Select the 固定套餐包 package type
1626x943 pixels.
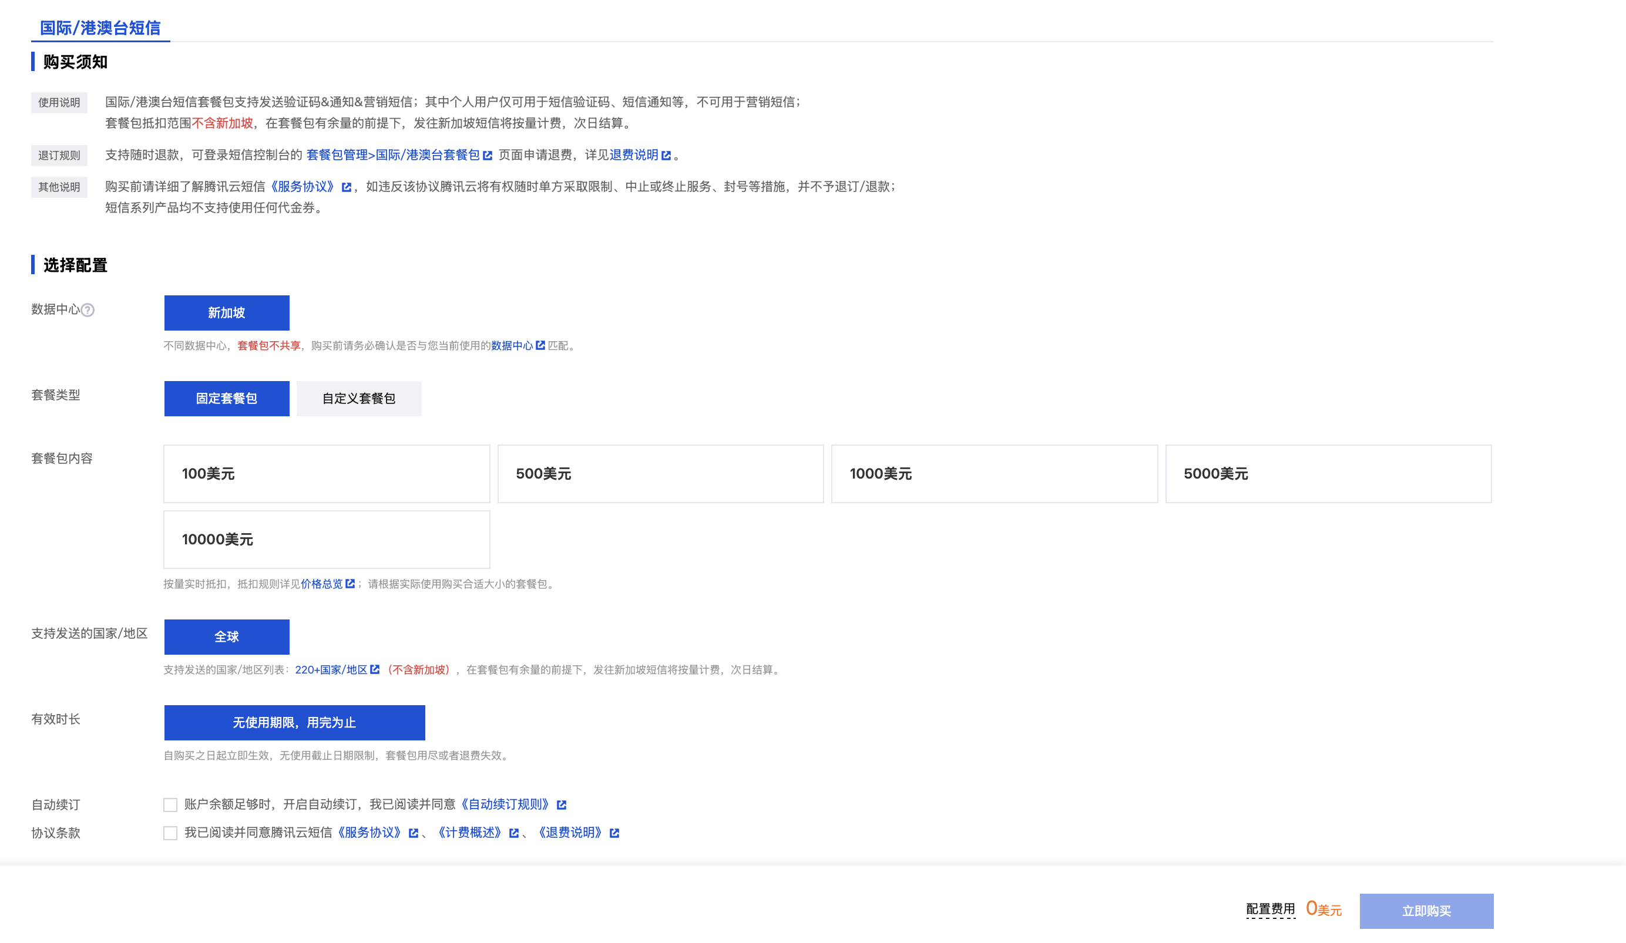(x=227, y=398)
